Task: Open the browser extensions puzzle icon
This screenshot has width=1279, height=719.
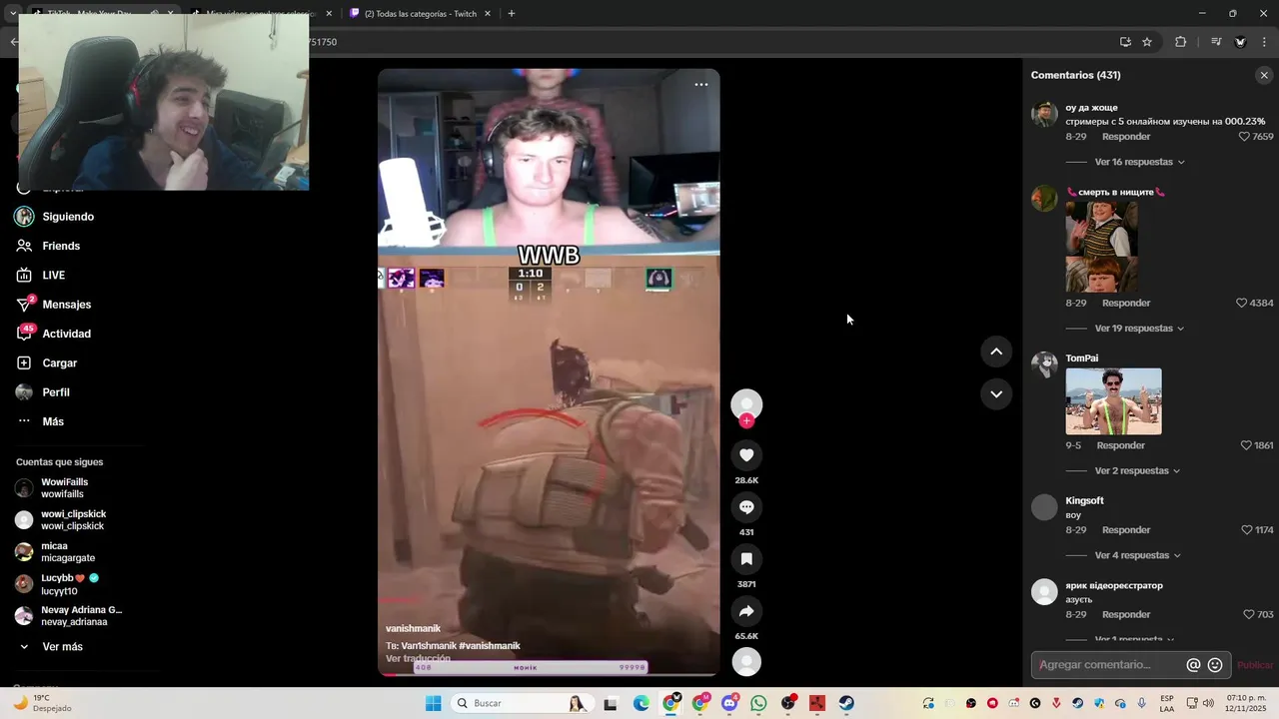Action: [1180, 42]
